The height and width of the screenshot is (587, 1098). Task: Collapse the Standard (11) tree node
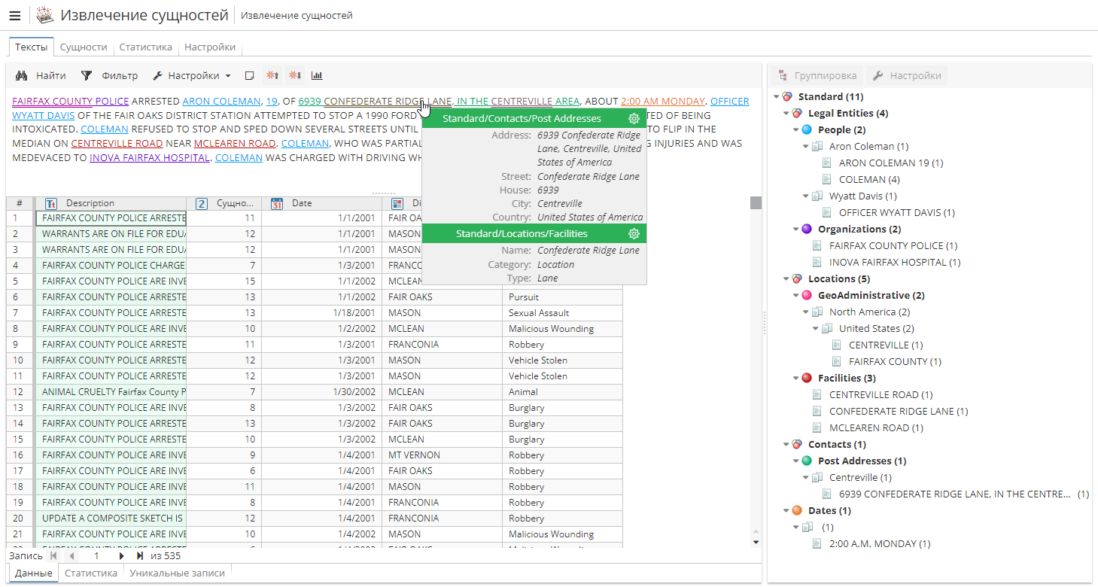point(777,96)
